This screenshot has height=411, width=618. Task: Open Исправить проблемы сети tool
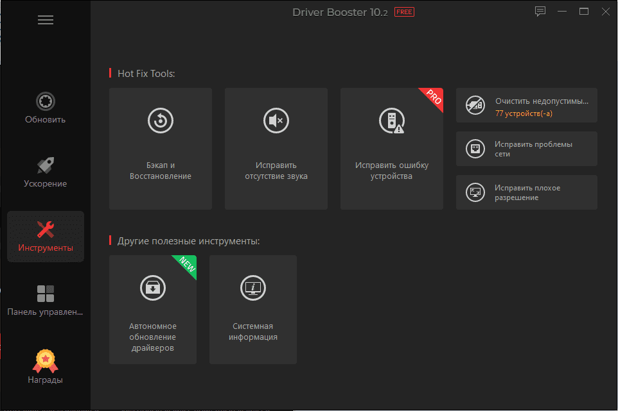527,149
